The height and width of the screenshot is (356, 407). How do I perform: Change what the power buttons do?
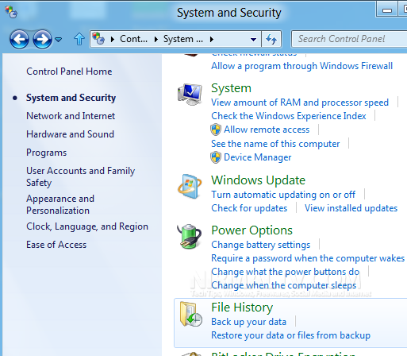286,272
